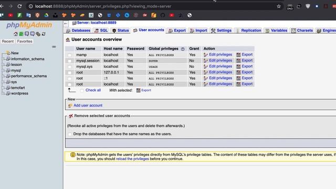This screenshot has height=189, width=336.
Task: Click the green log out icon
Action: click(21, 34)
